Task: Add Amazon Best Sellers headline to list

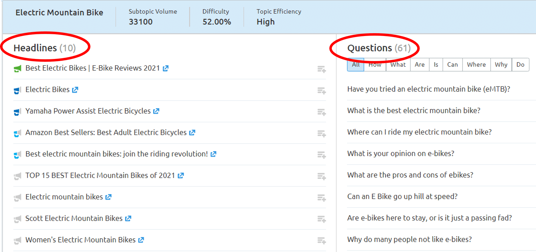Action: [x=321, y=133]
